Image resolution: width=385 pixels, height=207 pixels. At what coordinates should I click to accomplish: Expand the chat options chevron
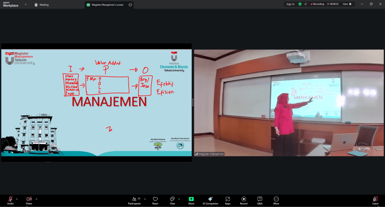point(179,199)
